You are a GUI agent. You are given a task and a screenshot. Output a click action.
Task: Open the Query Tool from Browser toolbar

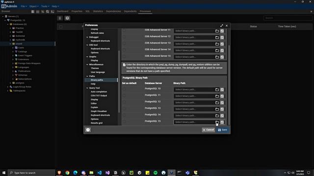(33, 12)
